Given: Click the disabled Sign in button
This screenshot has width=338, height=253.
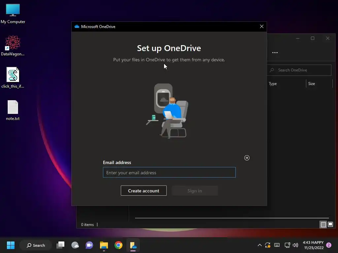Looking at the screenshot, I should pyautogui.click(x=195, y=191).
